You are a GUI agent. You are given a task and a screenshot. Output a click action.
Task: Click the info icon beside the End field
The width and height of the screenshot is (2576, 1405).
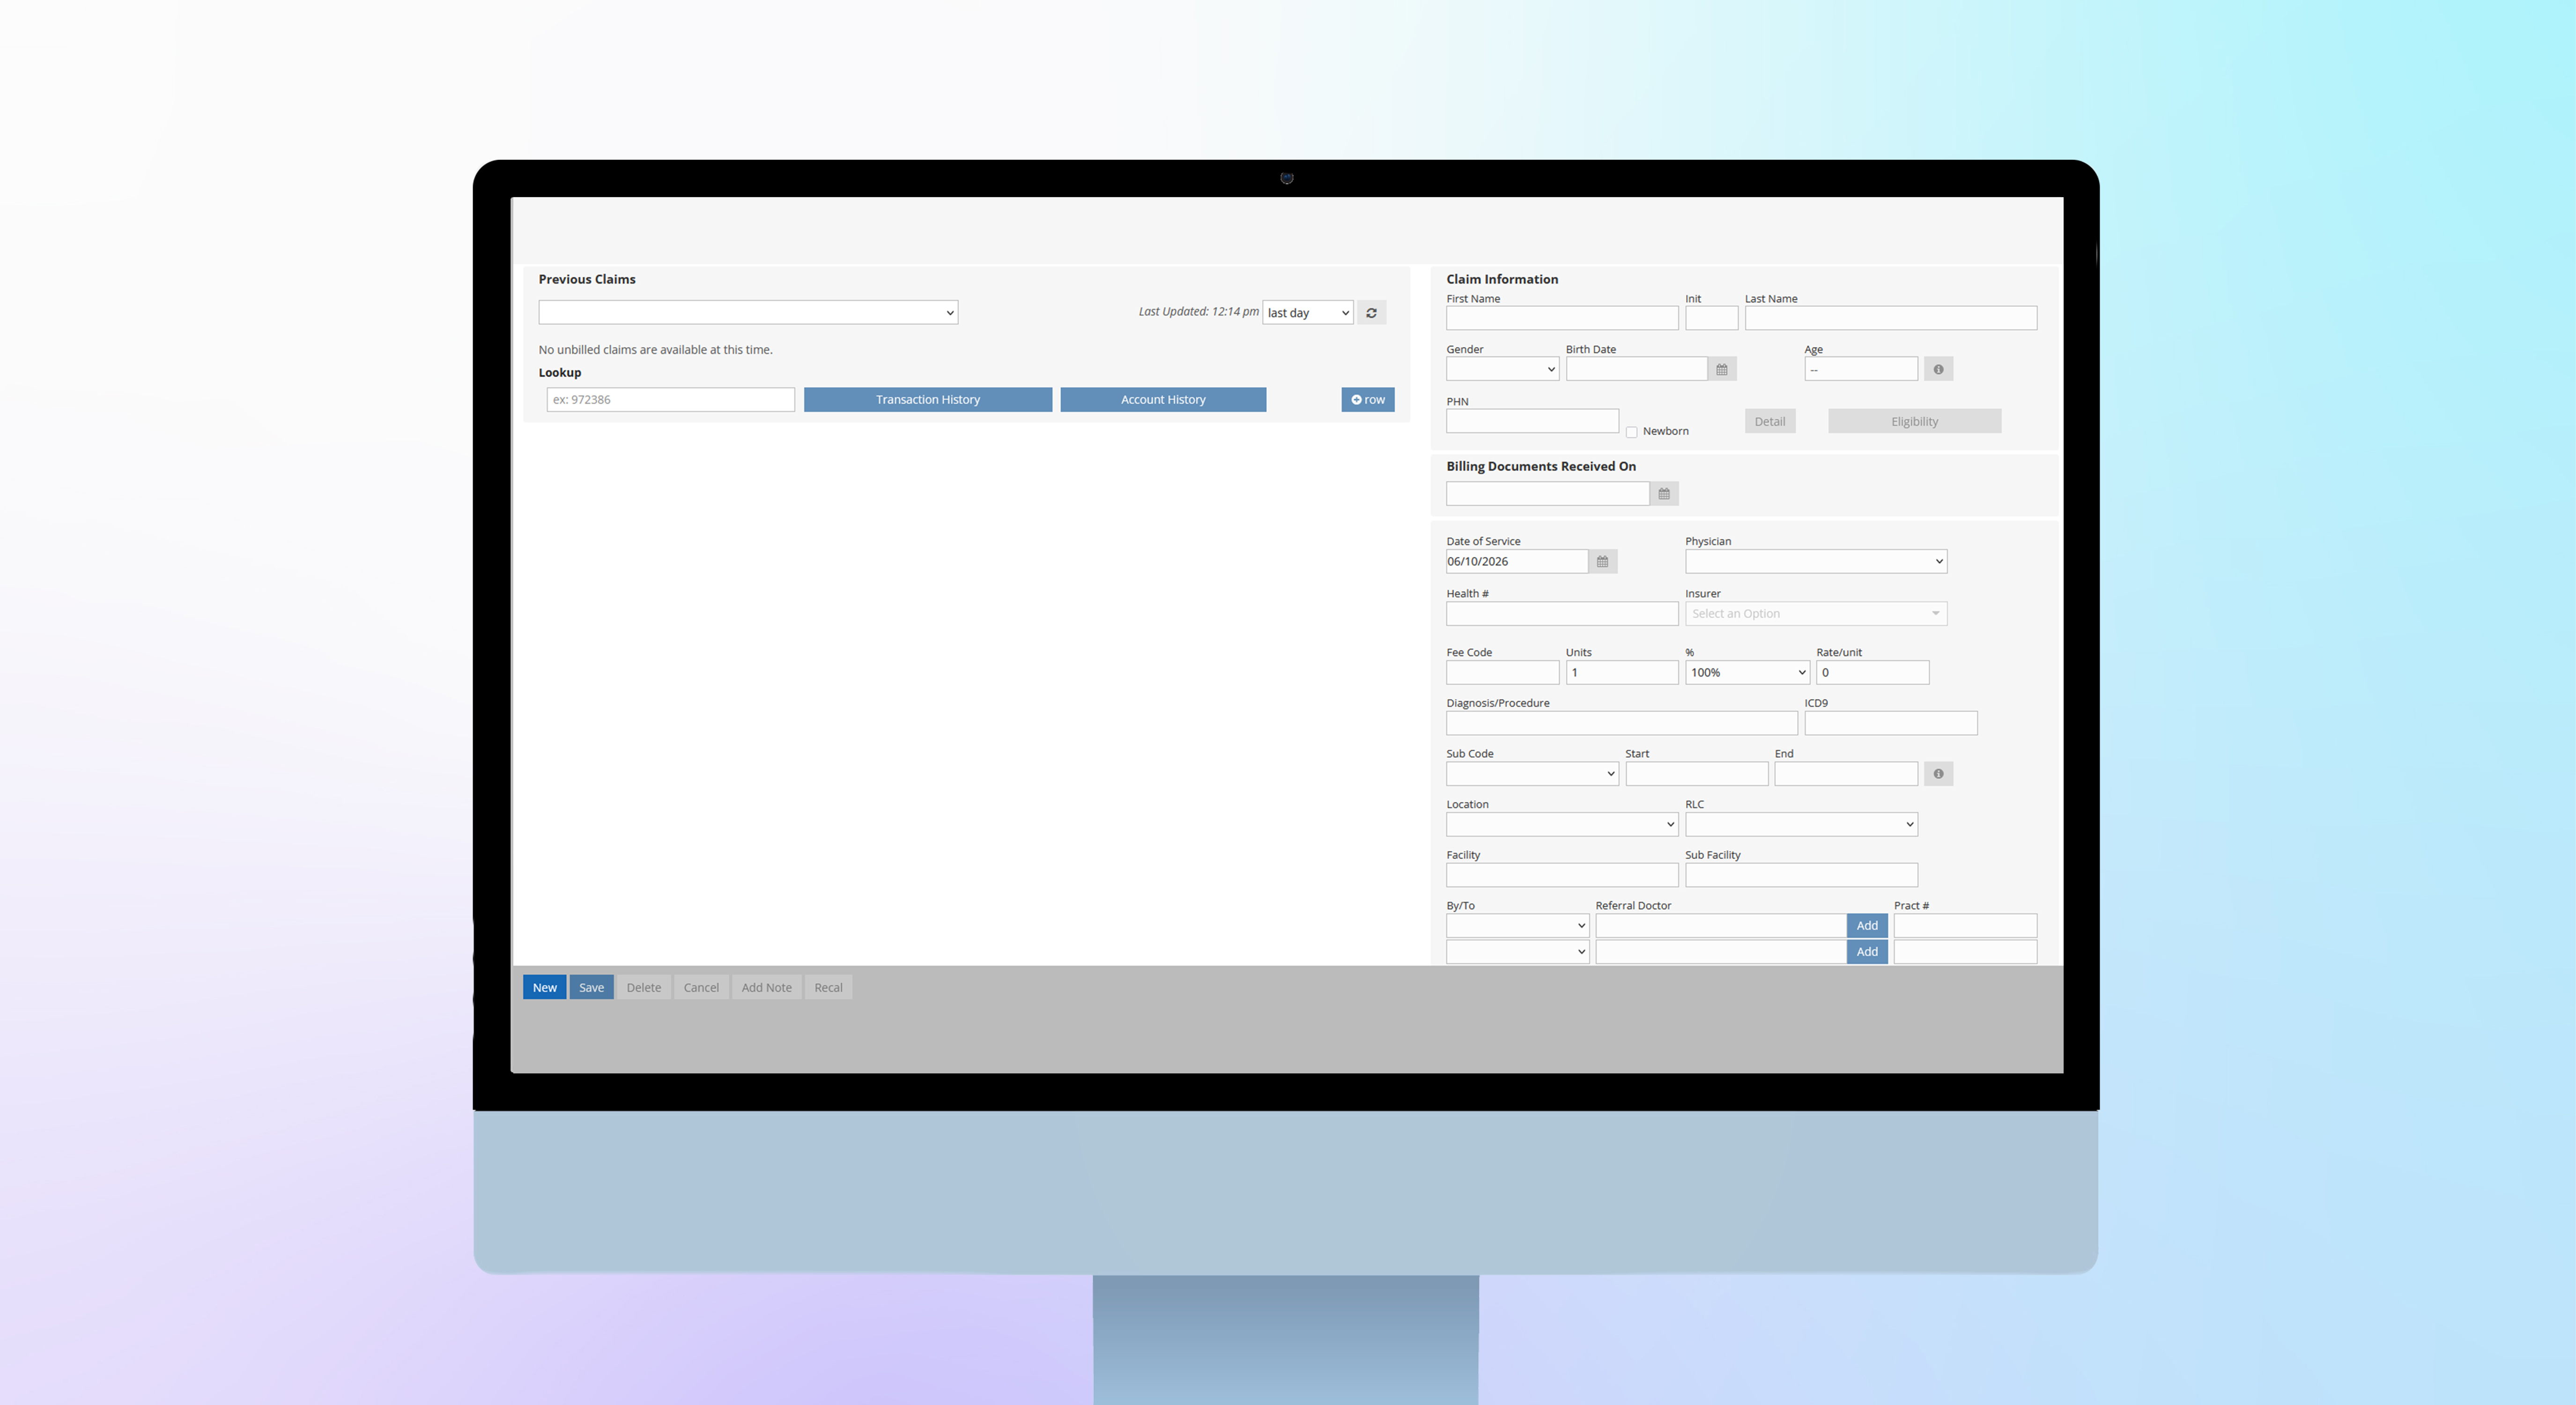pos(1938,774)
